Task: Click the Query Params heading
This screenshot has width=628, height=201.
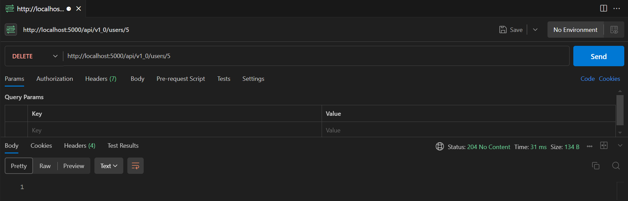Action: (24, 97)
